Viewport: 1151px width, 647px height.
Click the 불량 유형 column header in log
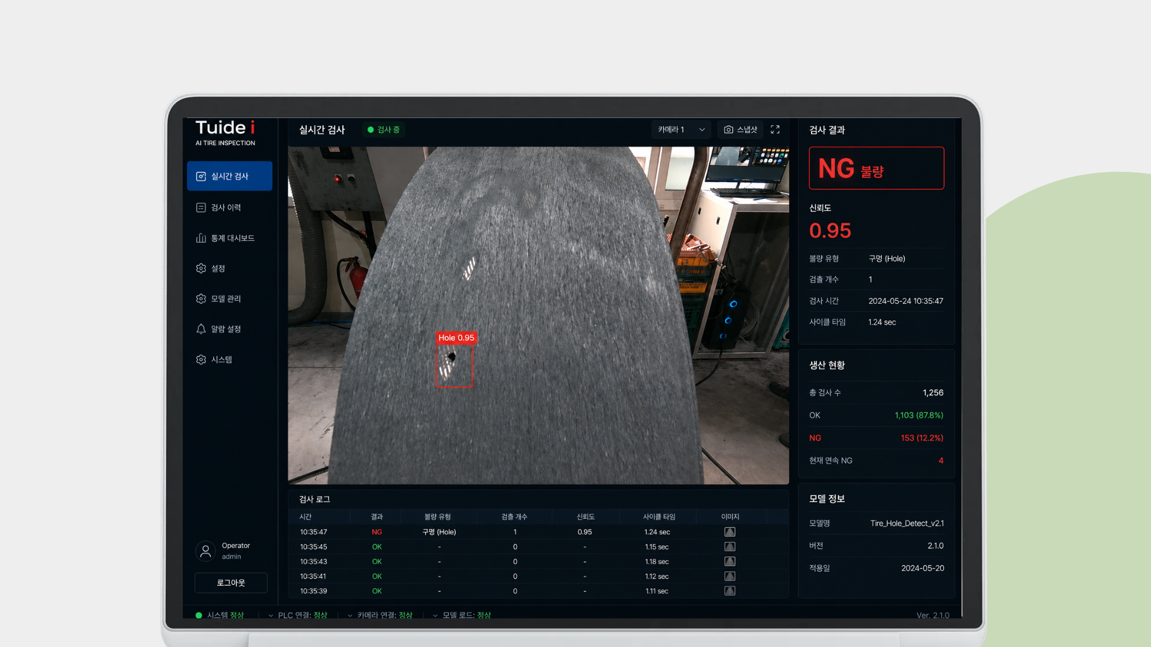pyautogui.click(x=438, y=517)
